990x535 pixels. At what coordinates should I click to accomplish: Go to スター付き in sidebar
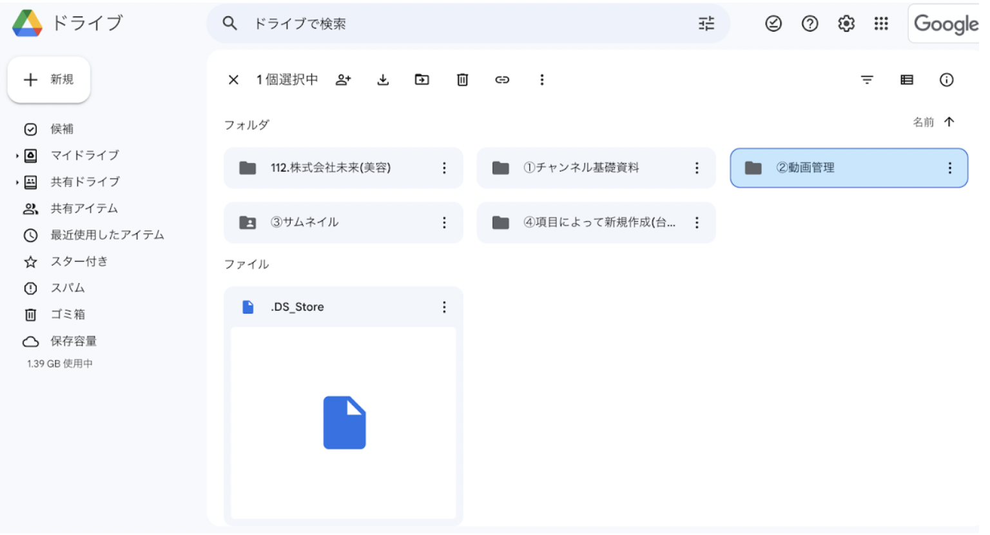(79, 262)
